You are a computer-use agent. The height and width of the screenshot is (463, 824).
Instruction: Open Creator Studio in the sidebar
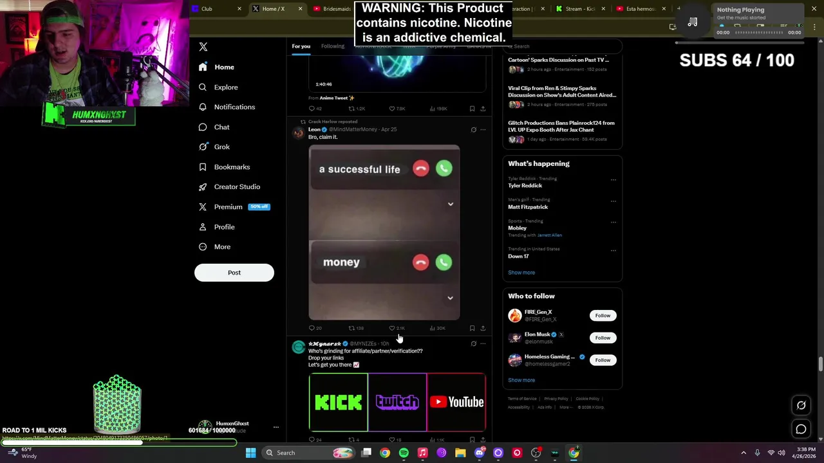point(229,186)
